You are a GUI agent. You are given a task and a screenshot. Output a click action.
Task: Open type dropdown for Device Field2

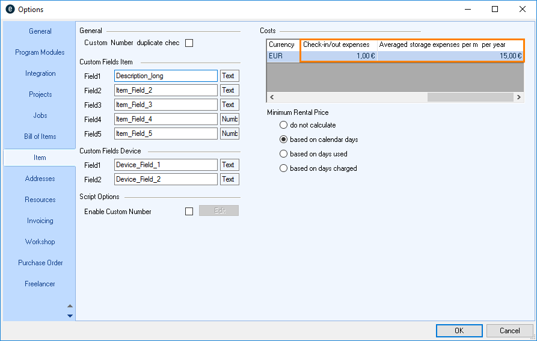pyautogui.click(x=229, y=179)
